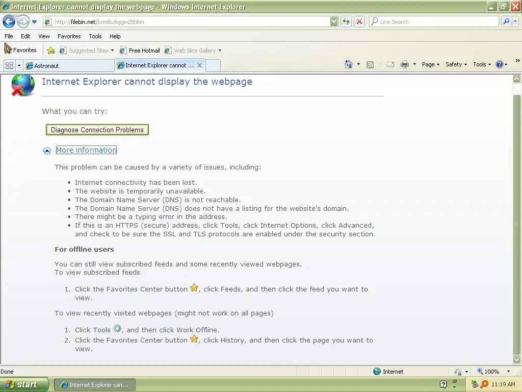The image size is (522, 392).
Task: Expand the Web Slice Gallery dropdown arrow
Action: point(220,51)
